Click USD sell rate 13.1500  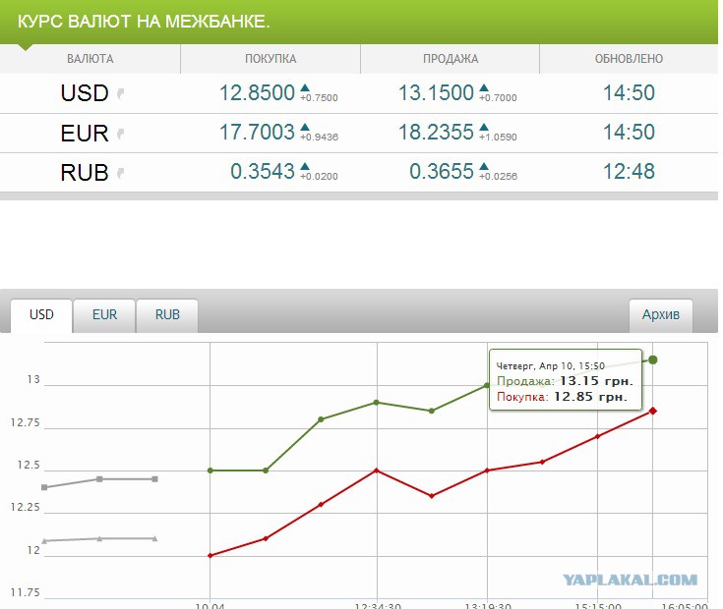click(436, 93)
